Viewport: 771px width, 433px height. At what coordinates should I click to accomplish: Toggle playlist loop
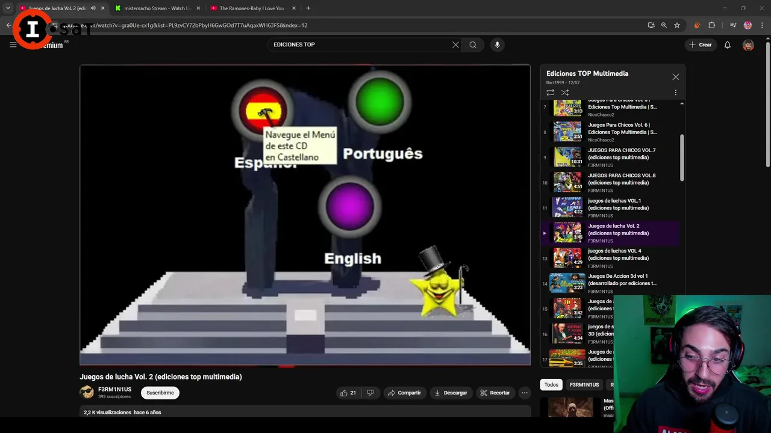[x=550, y=93]
